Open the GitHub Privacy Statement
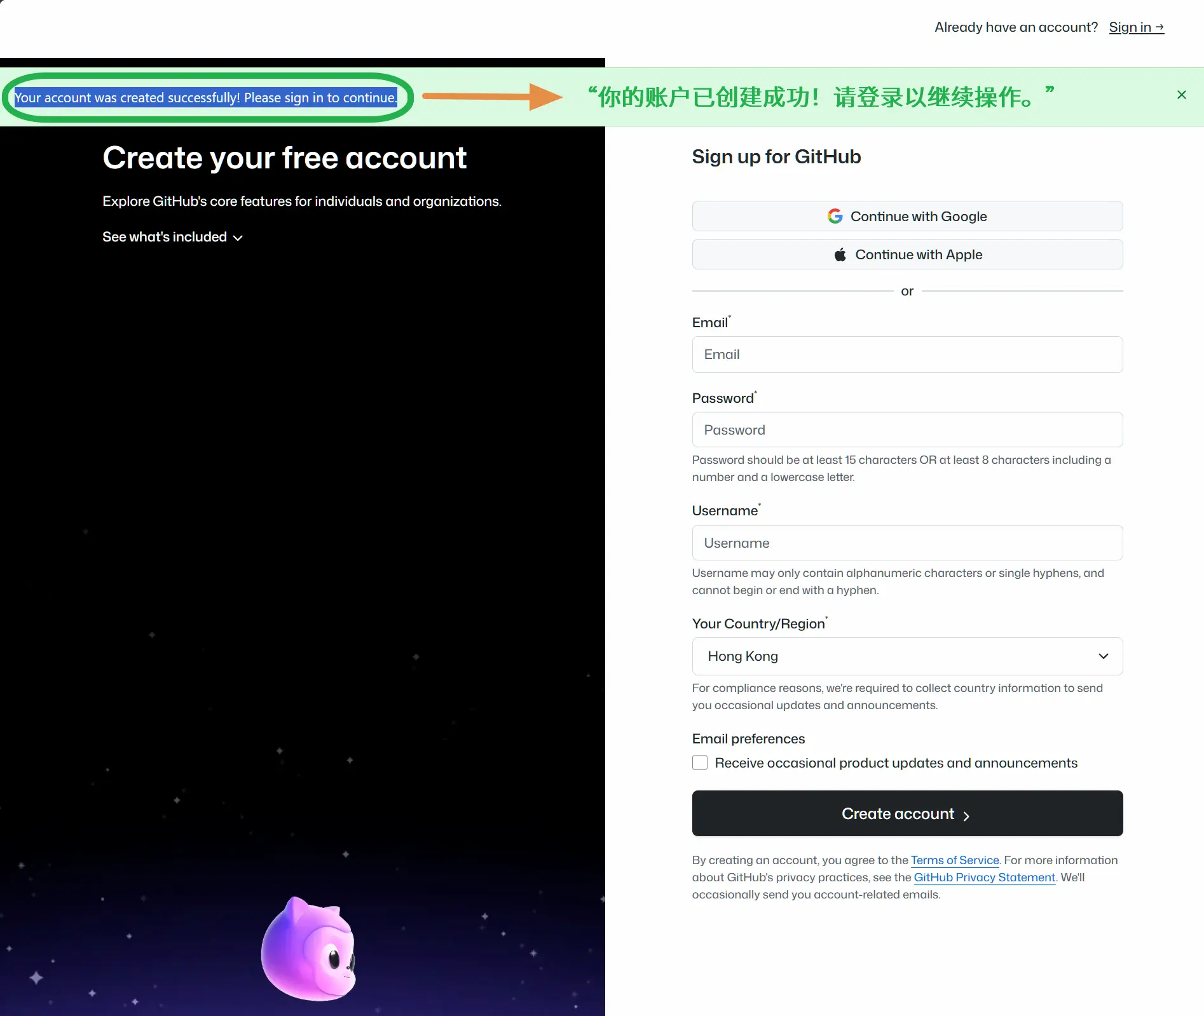Viewport: 1204px width, 1016px height. point(983,877)
